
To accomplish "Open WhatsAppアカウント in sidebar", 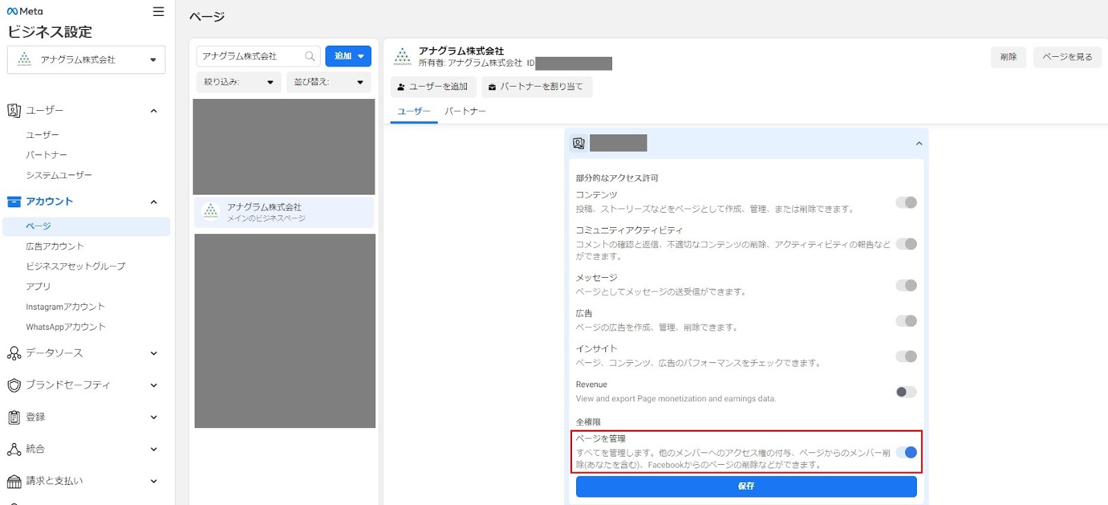I will click(x=66, y=327).
